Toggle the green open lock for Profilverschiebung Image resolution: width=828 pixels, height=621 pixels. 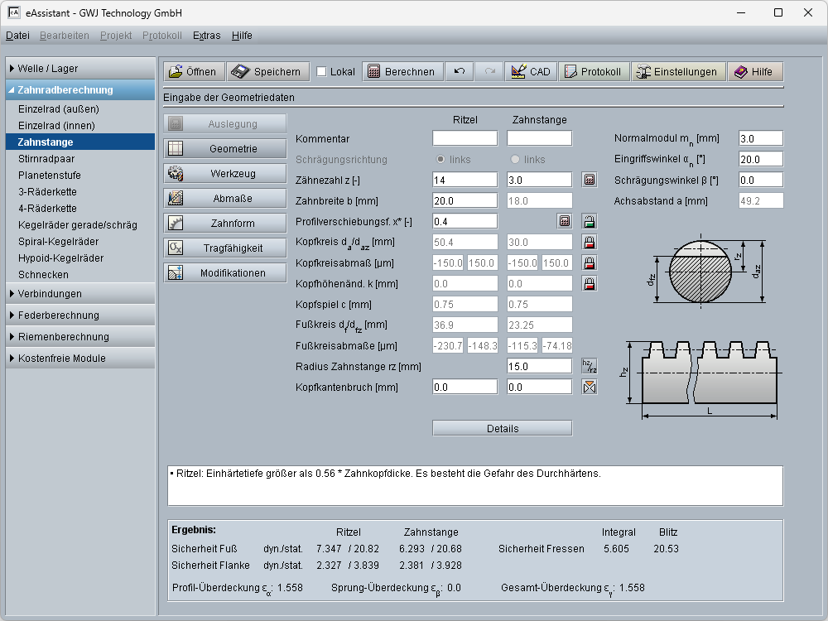click(x=589, y=221)
